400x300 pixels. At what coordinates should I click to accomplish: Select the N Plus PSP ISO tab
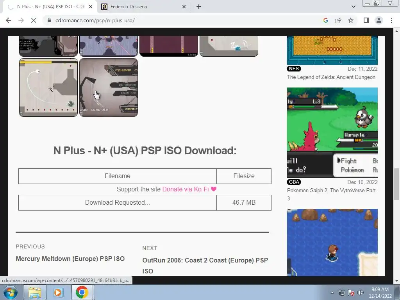[x=50, y=7]
